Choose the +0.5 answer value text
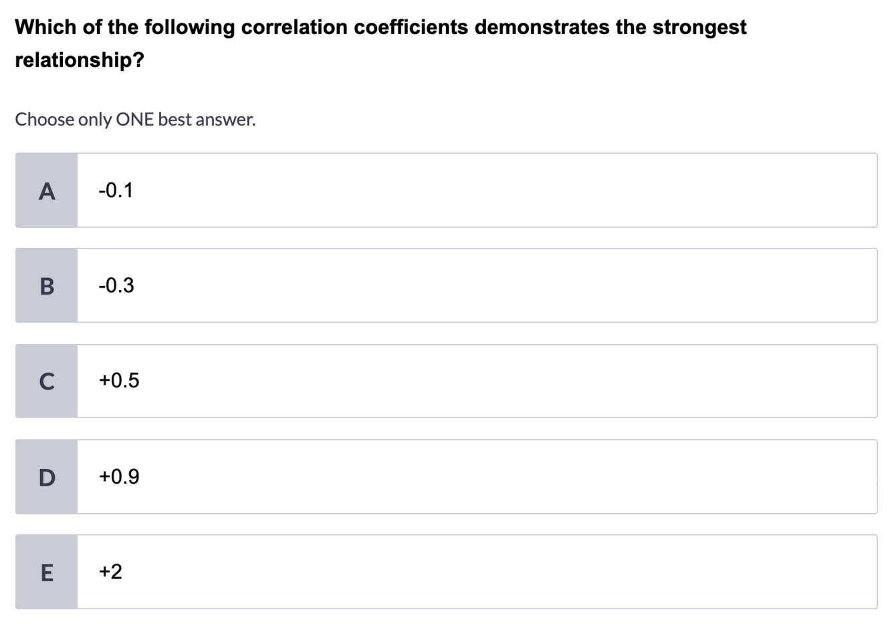This screenshot has width=892, height=634. pyautogui.click(x=119, y=381)
